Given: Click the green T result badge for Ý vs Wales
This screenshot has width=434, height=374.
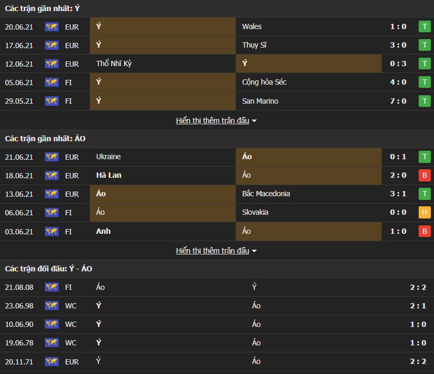Looking at the screenshot, I should click(424, 26).
